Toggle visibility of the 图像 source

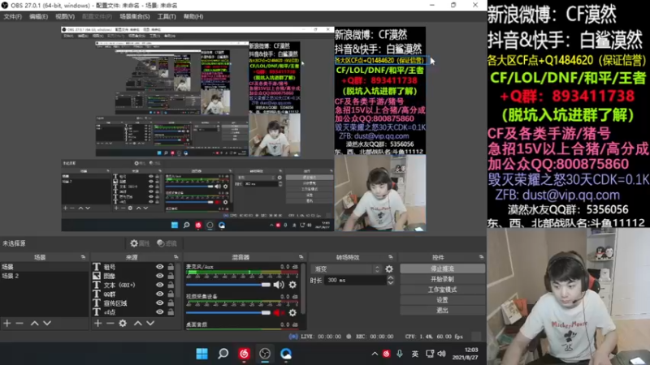159,276
